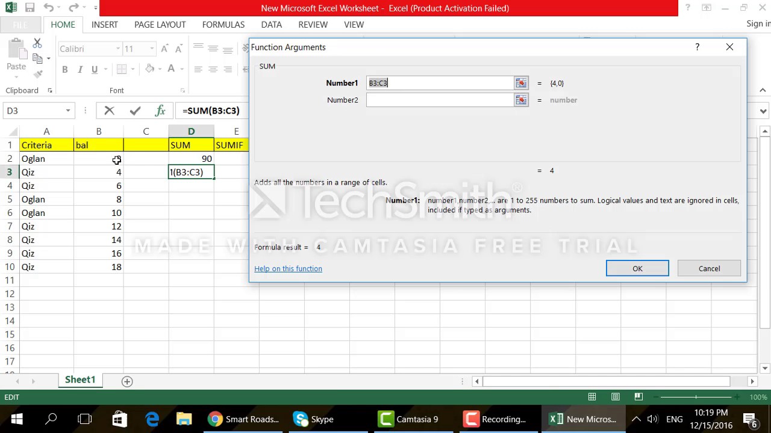Open File Explorer from the taskbar
This screenshot has height=433, width=771.
184,419
